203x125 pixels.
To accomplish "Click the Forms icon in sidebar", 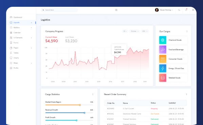I will [x=11, y=42].
